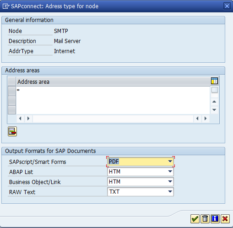Confirm with the green checkmark button

coord(195,219)
